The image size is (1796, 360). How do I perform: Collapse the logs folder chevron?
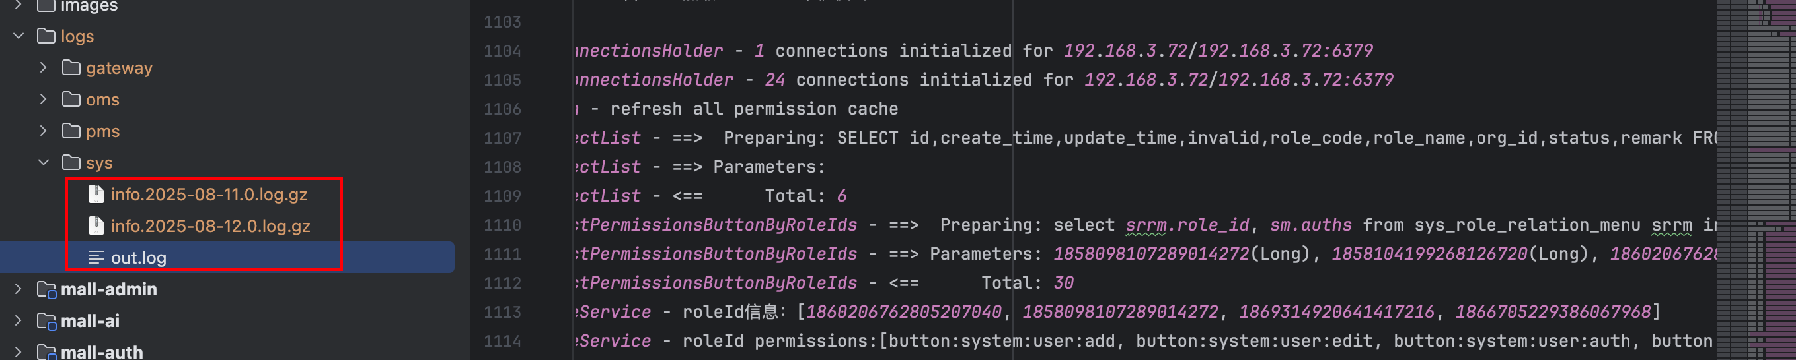coord(19,36)
